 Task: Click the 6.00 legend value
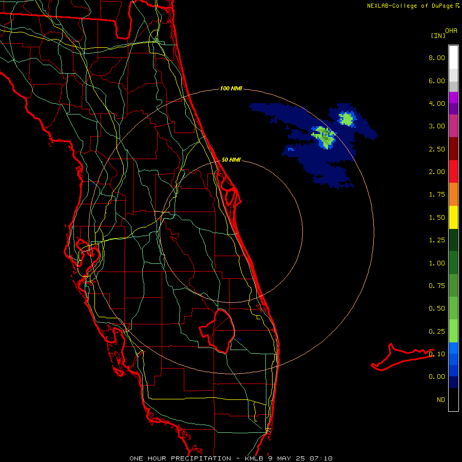[x=437, y=81]
